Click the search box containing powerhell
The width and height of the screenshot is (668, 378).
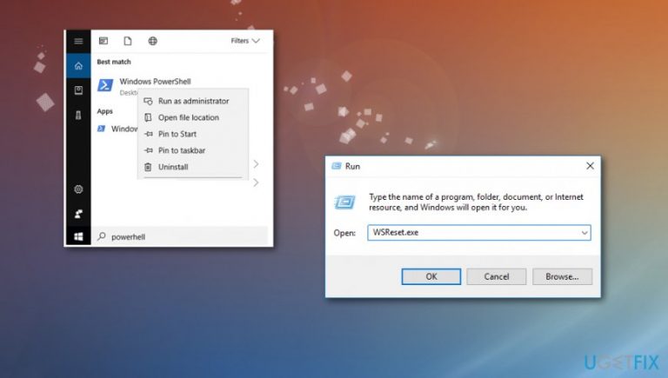[180, 236]
